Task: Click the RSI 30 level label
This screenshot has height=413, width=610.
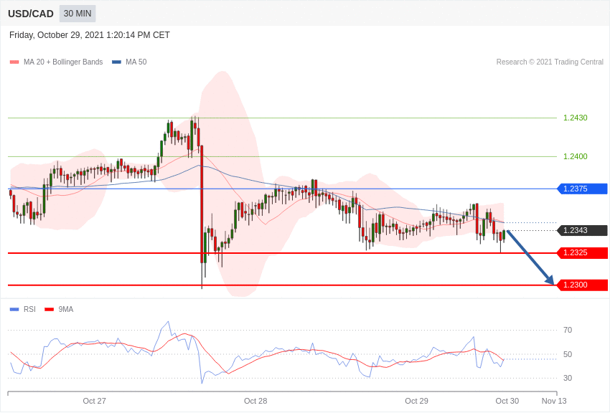Action: (568, 378)
